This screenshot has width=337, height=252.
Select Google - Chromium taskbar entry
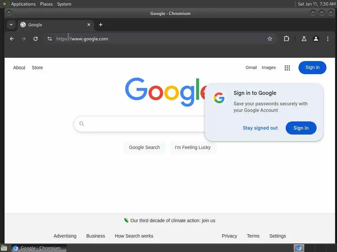tap(39, 248)
